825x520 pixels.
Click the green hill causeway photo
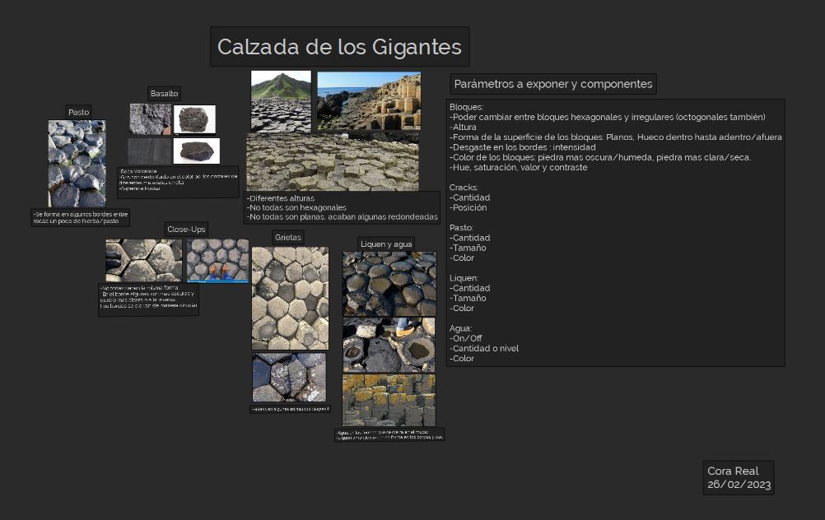coord(281,101)
